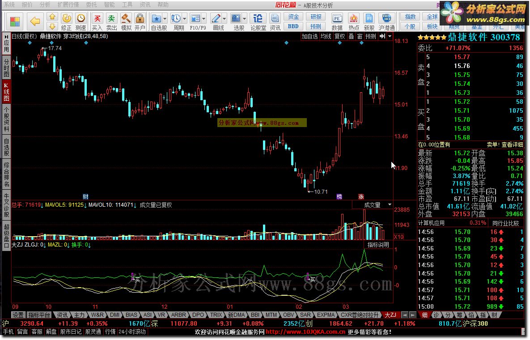Open the 个股资料 sidebar tab

(x=6, y=119)
